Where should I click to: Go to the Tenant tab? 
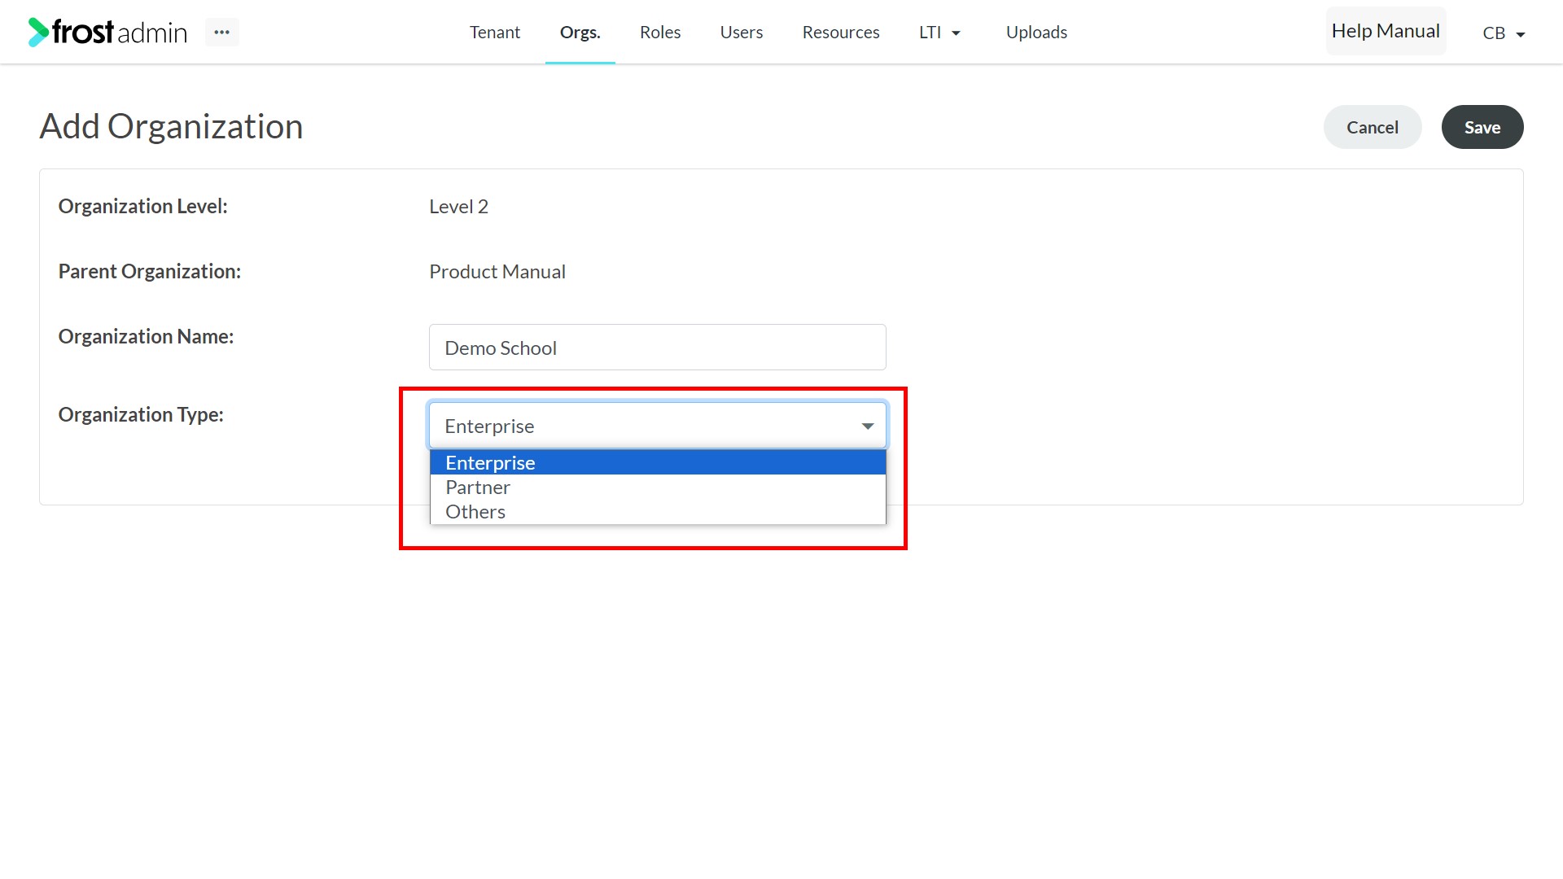click(494, 32)
